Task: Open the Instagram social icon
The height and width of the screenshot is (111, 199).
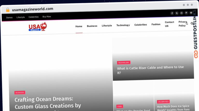Action: click(181, 13)
